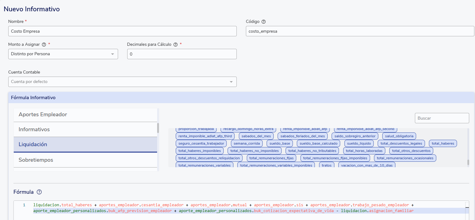The width and height of the screenshot is (475, 220).
Task: Insert the total_remuneraciones_ocasionales variable
Action: (x=405, y=158)
